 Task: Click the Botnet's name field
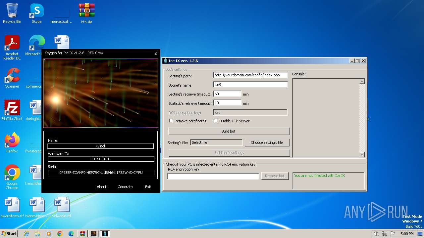tap(250, 85)
